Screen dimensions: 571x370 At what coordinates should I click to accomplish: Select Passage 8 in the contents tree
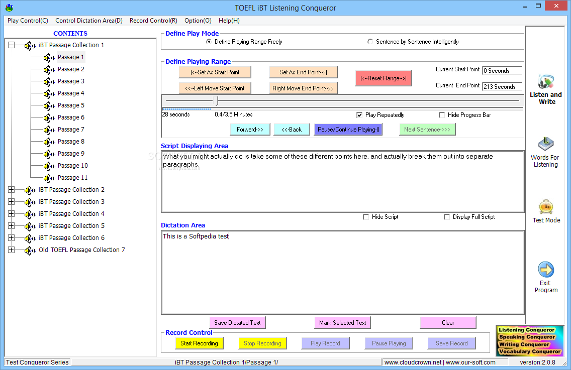coord(71,142)
